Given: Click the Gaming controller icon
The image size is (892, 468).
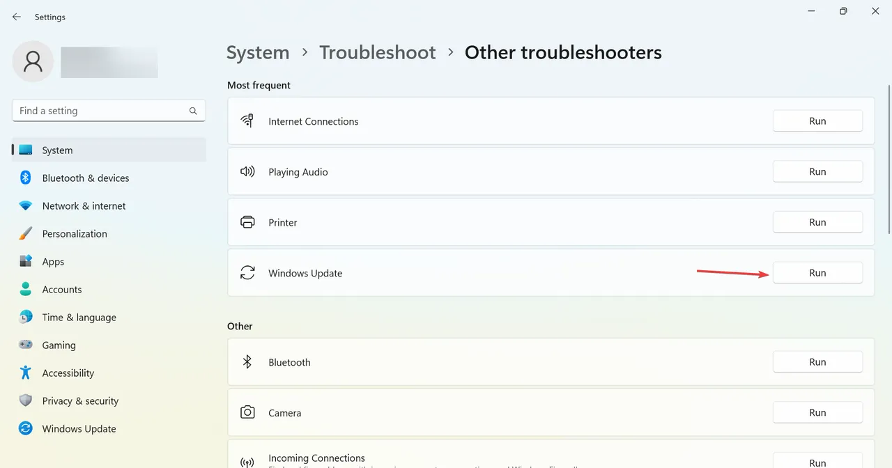Looking at the screenshot, I should point(26,345).
